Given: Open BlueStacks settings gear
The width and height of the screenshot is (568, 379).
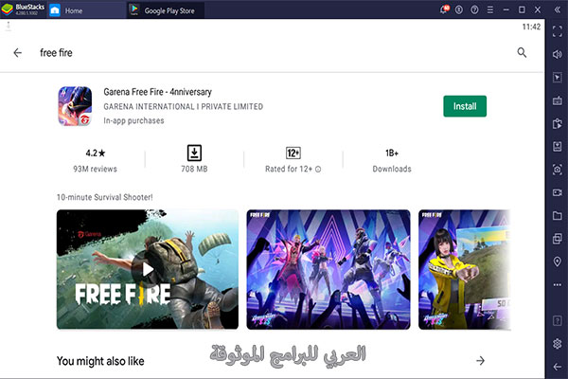Looking at the screenshot, I should pyautogui.click(x=558, y=343).
